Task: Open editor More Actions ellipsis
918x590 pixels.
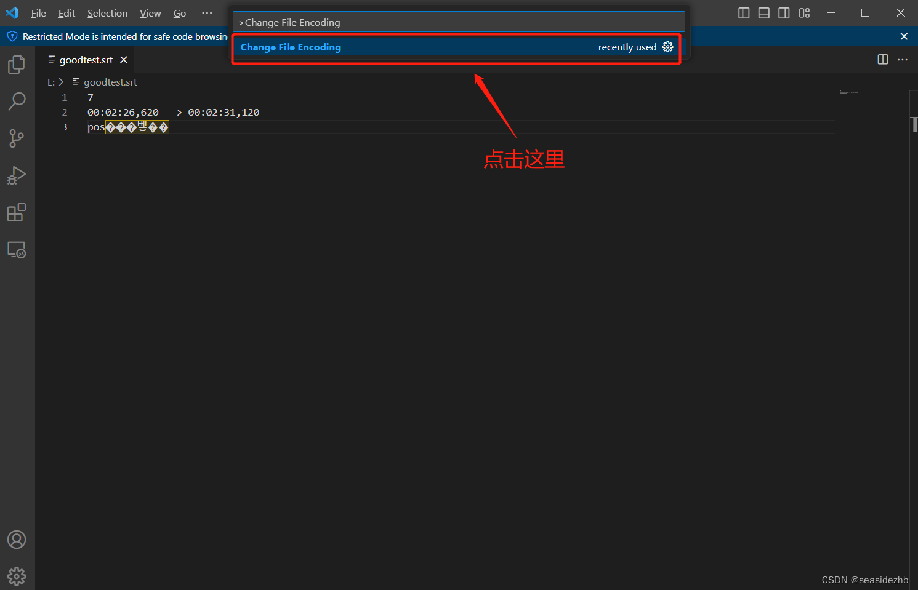Action: coord(903,59)
